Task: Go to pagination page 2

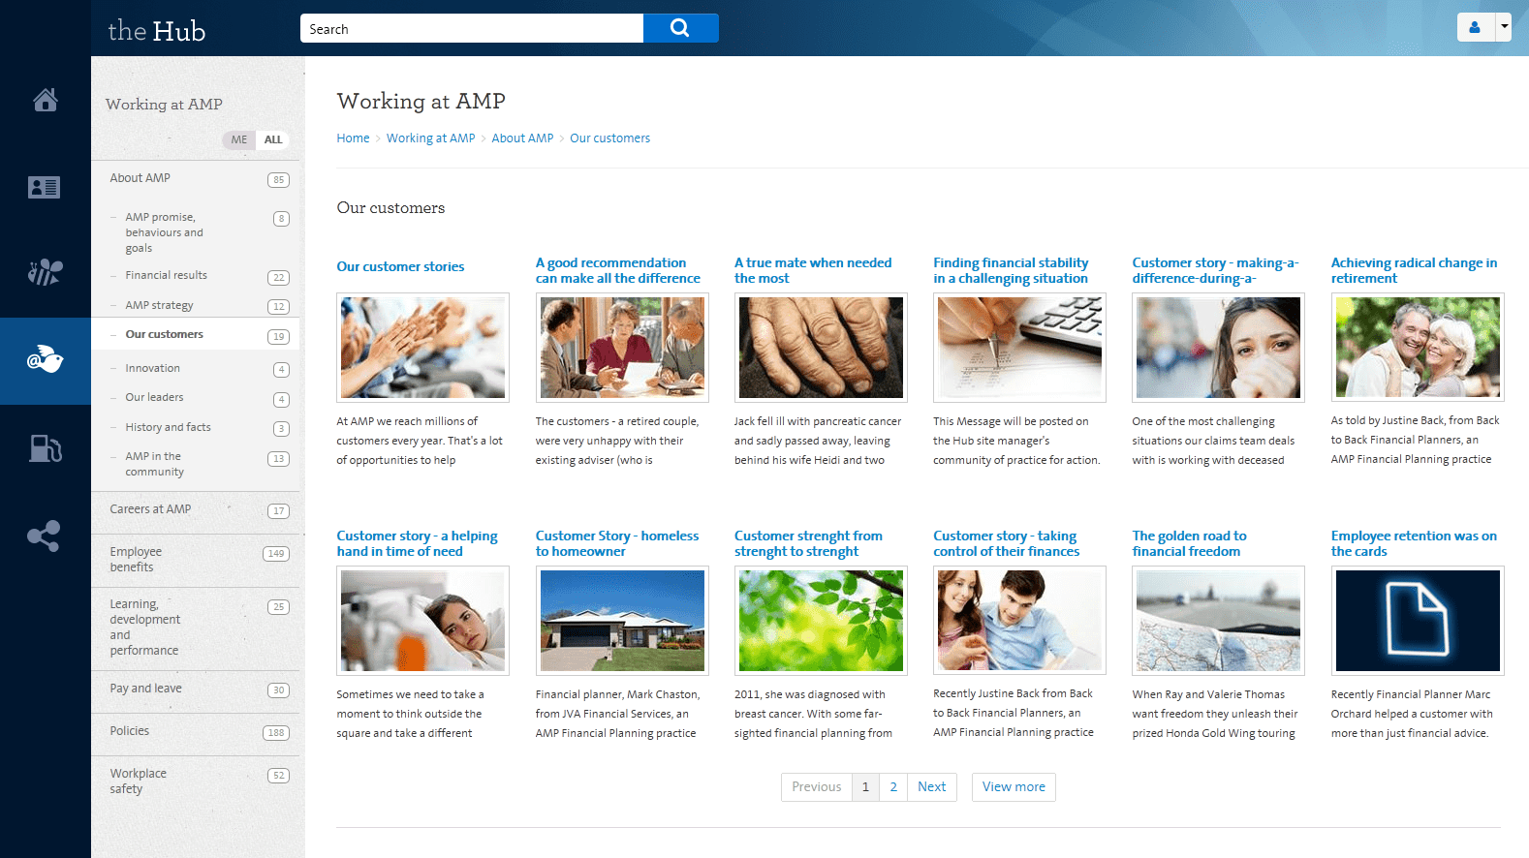Action: pyautogui.click(x=893, y=787)
